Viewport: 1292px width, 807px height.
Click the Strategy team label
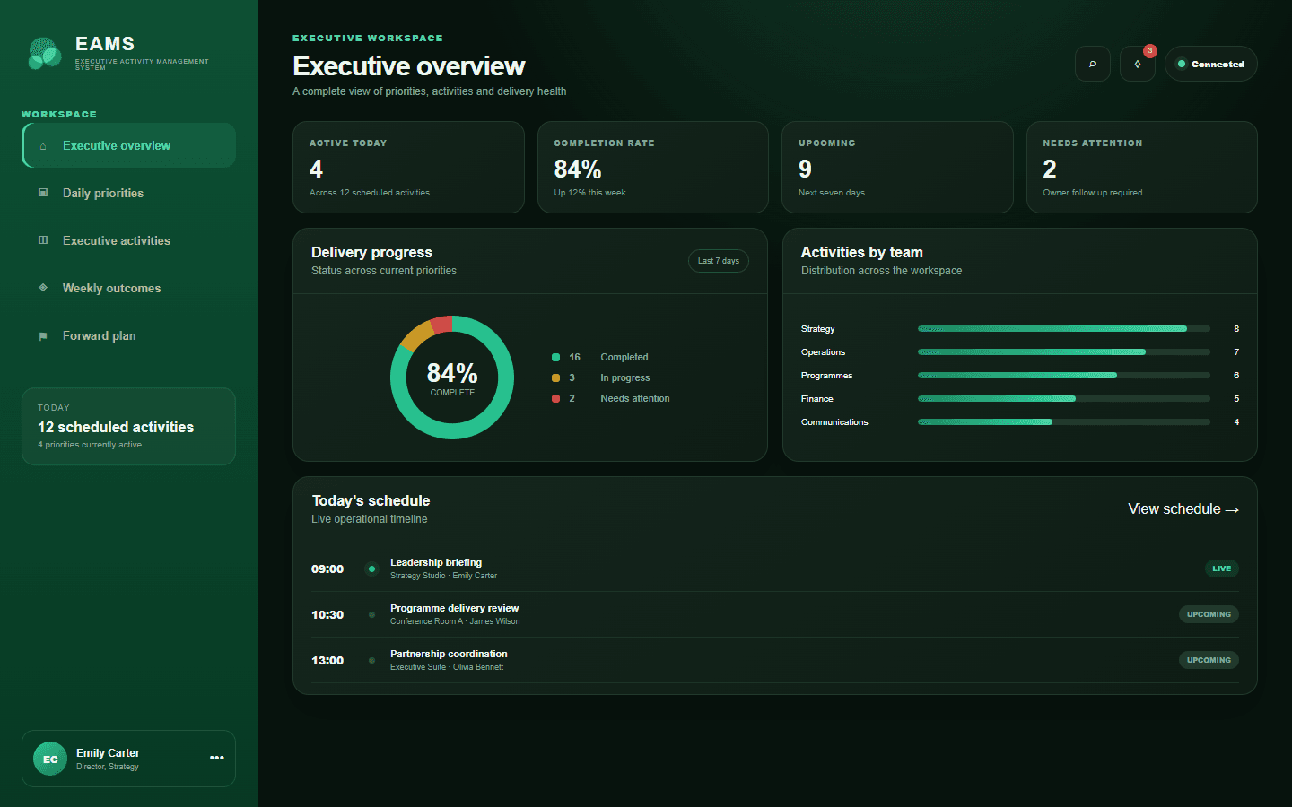[817, 329]
